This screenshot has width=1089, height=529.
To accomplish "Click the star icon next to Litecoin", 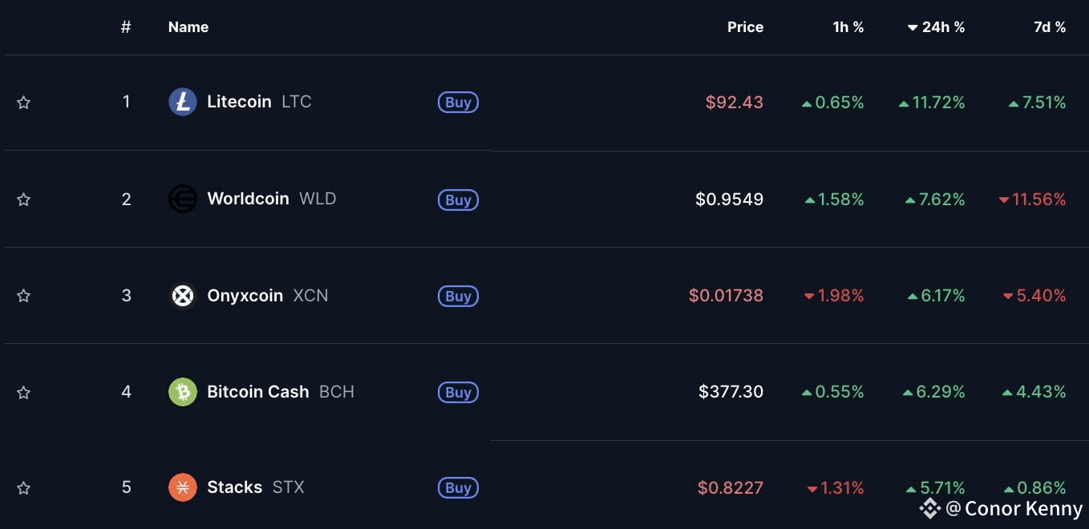I will tap(23, 102).
